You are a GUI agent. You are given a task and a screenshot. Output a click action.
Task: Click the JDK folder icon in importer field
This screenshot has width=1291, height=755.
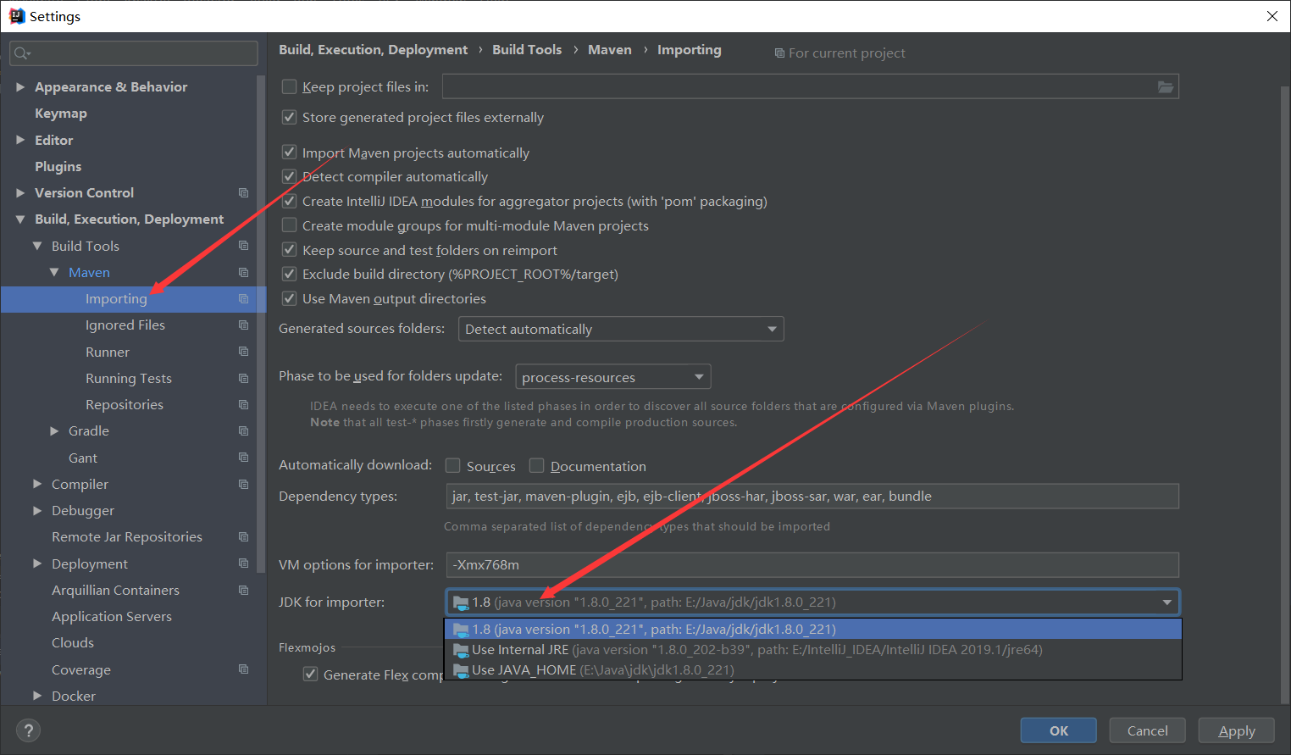461,602
